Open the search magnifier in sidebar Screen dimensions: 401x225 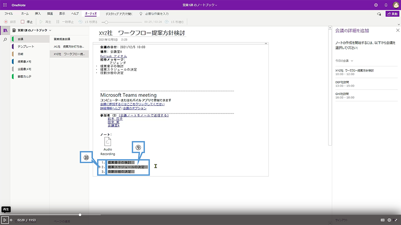tap(5, 40)
